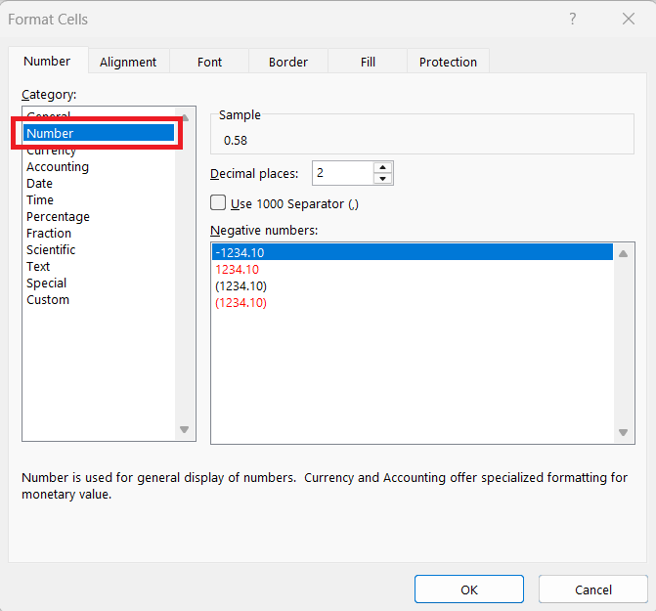656x611 pixels.
Task: Select the black (1234.10) negative format
Action: (413, 286)
